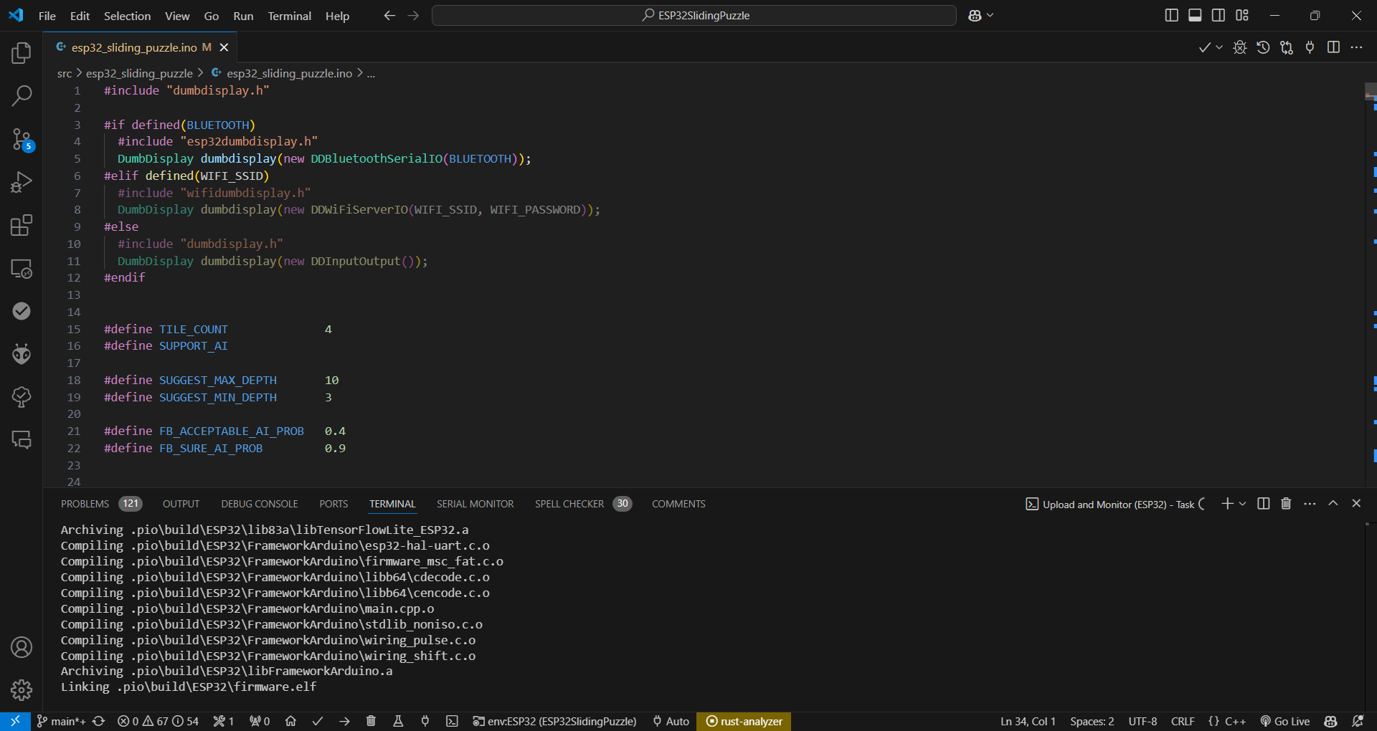Viewport: 1377px width, 731px height.
Task: Toggle Primary Side Bar layout button
Action: pos(1172,15)
